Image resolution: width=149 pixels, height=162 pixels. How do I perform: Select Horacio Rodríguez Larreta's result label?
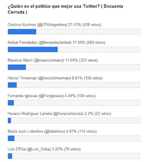point(59,113)
